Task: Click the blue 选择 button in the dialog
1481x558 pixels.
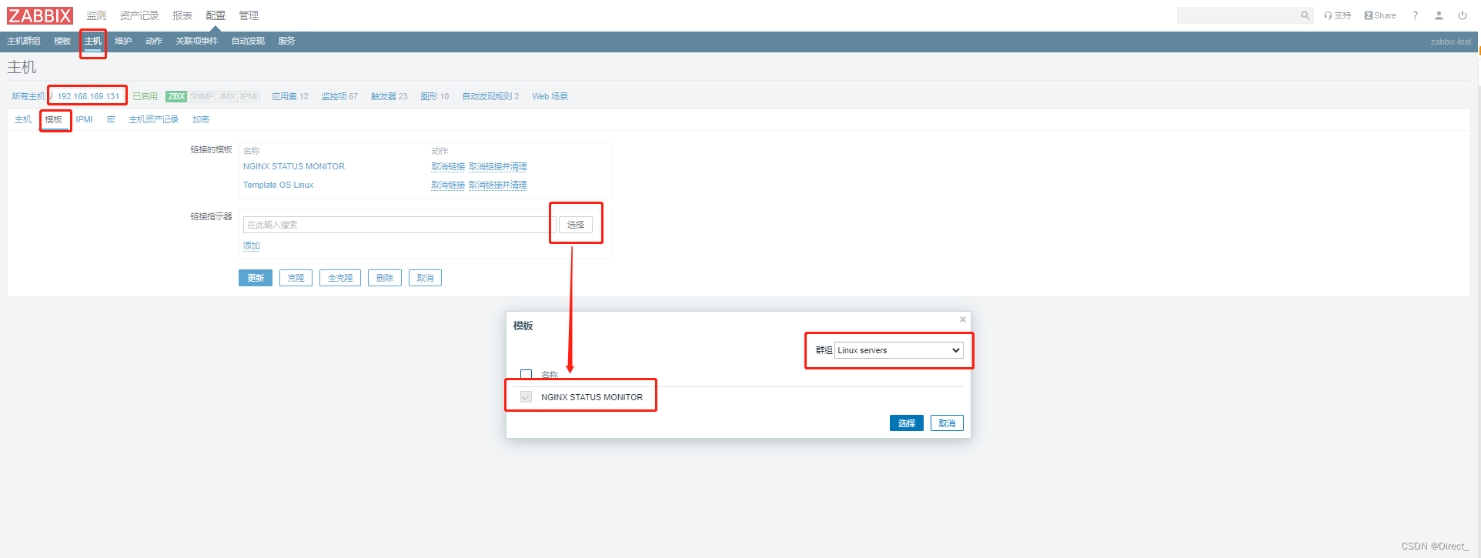Action: point(907,423)
